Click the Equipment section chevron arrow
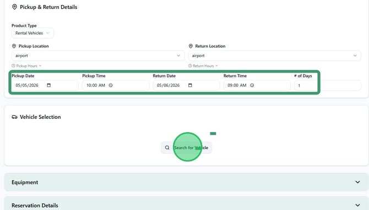Viewport: 369px width, 210px height. click(x=357, y=183)
